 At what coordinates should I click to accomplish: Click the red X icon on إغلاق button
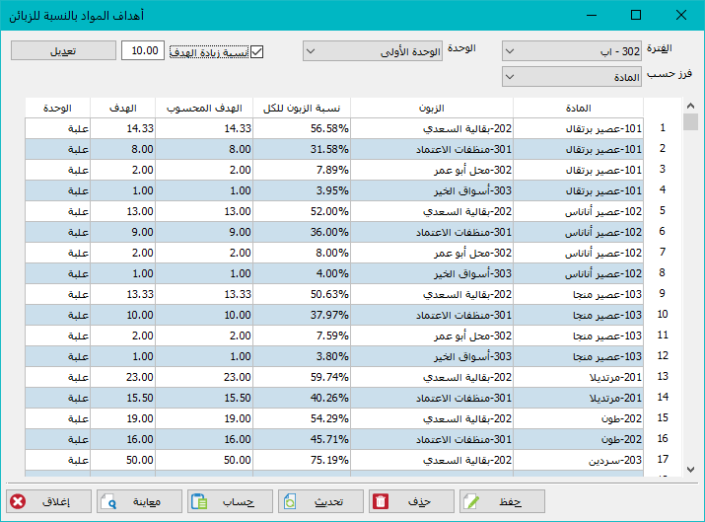(18, 501)
